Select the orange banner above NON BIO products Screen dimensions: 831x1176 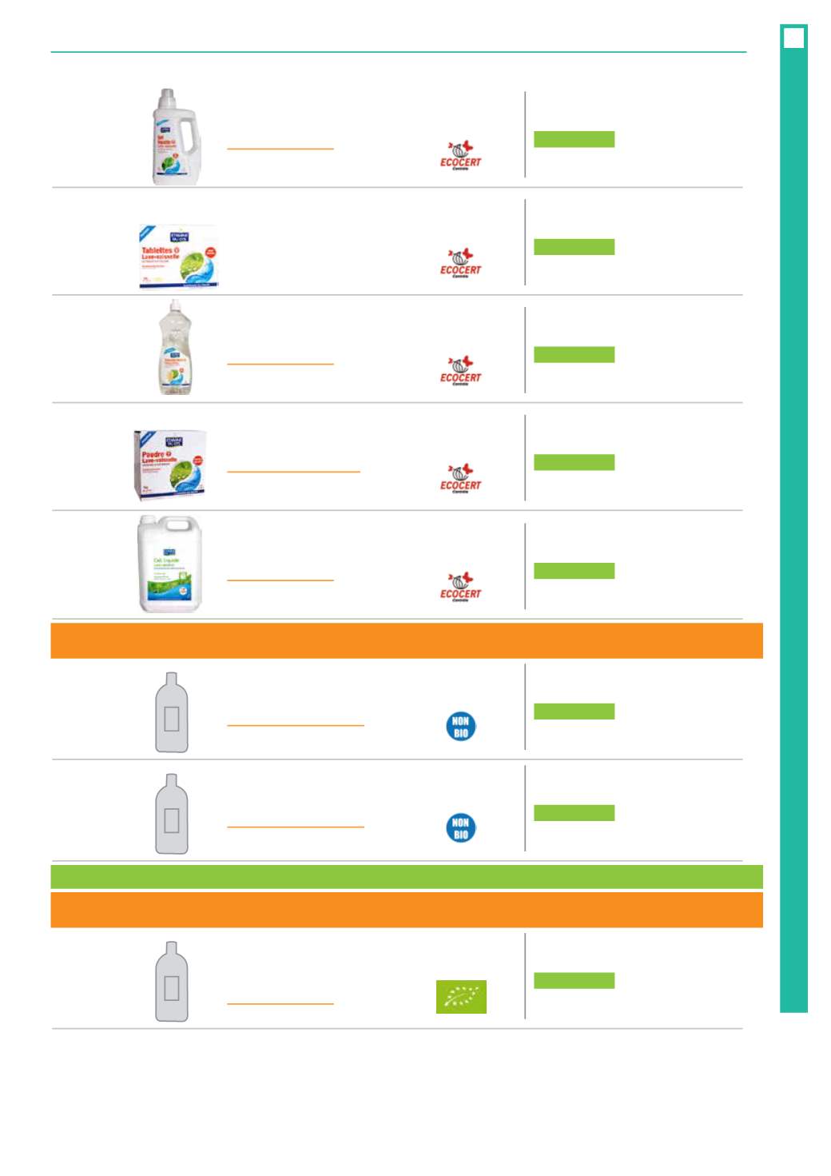[407, 641]
